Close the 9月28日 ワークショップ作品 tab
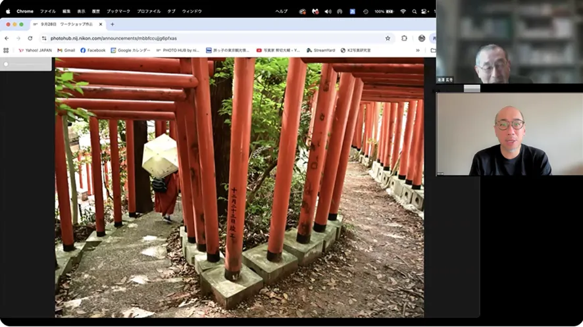The height and width of the screenshot is (327, 583). [101, 24]
